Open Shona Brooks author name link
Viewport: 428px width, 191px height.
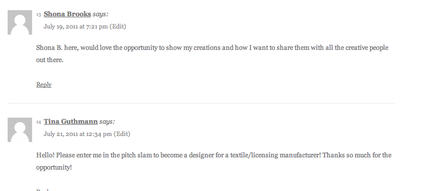click(x=67, y=14)
